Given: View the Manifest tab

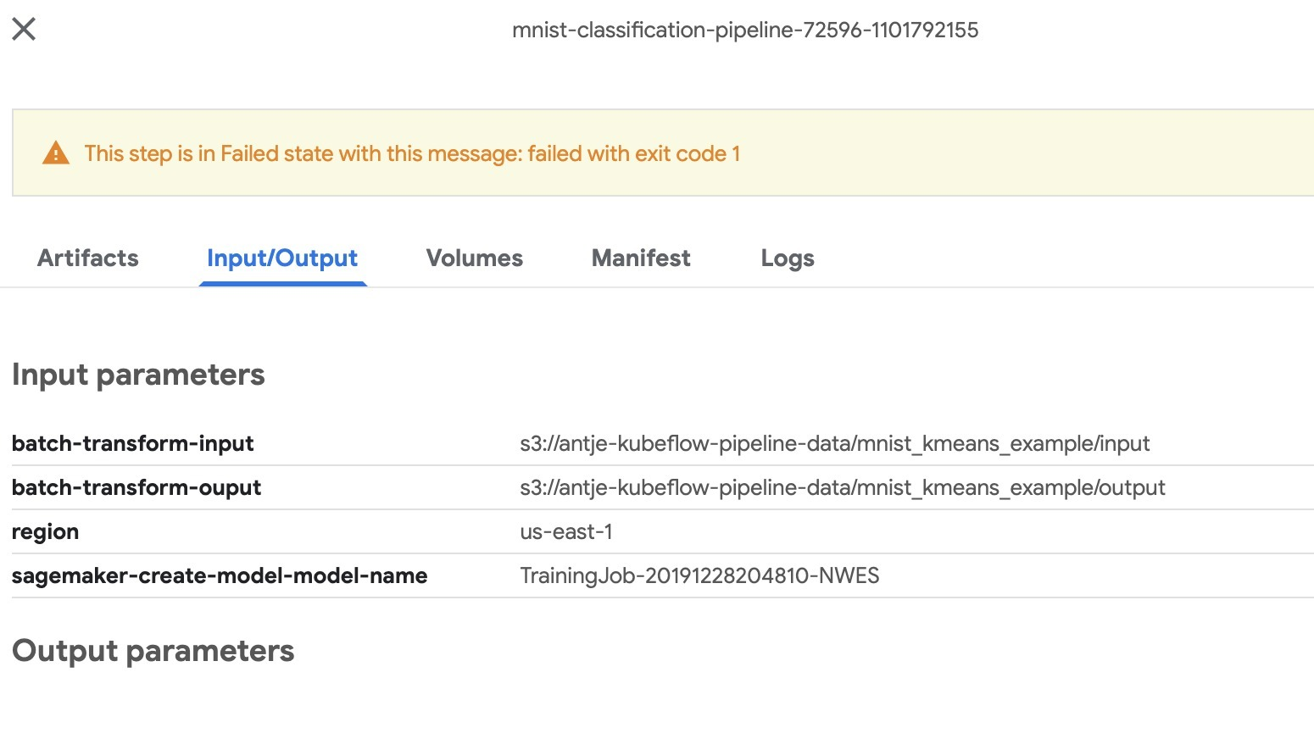Looking at the screenshot, I should 640,258.
